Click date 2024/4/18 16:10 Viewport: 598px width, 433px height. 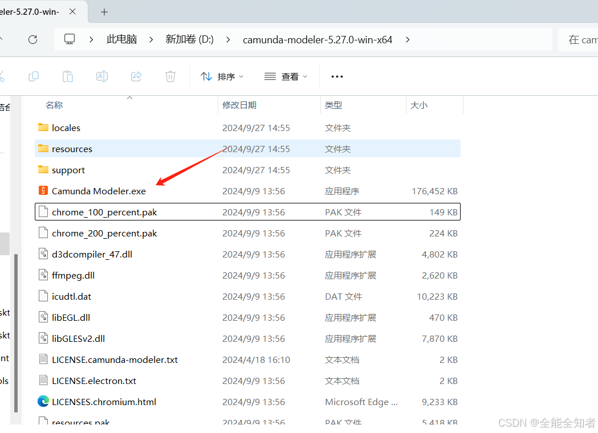pyautogui.click(x=256, y=360)
